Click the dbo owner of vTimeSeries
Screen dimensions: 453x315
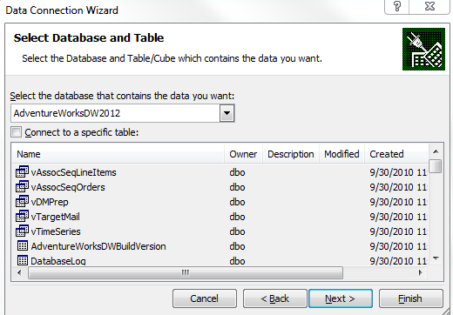click(x=237, y=231)
